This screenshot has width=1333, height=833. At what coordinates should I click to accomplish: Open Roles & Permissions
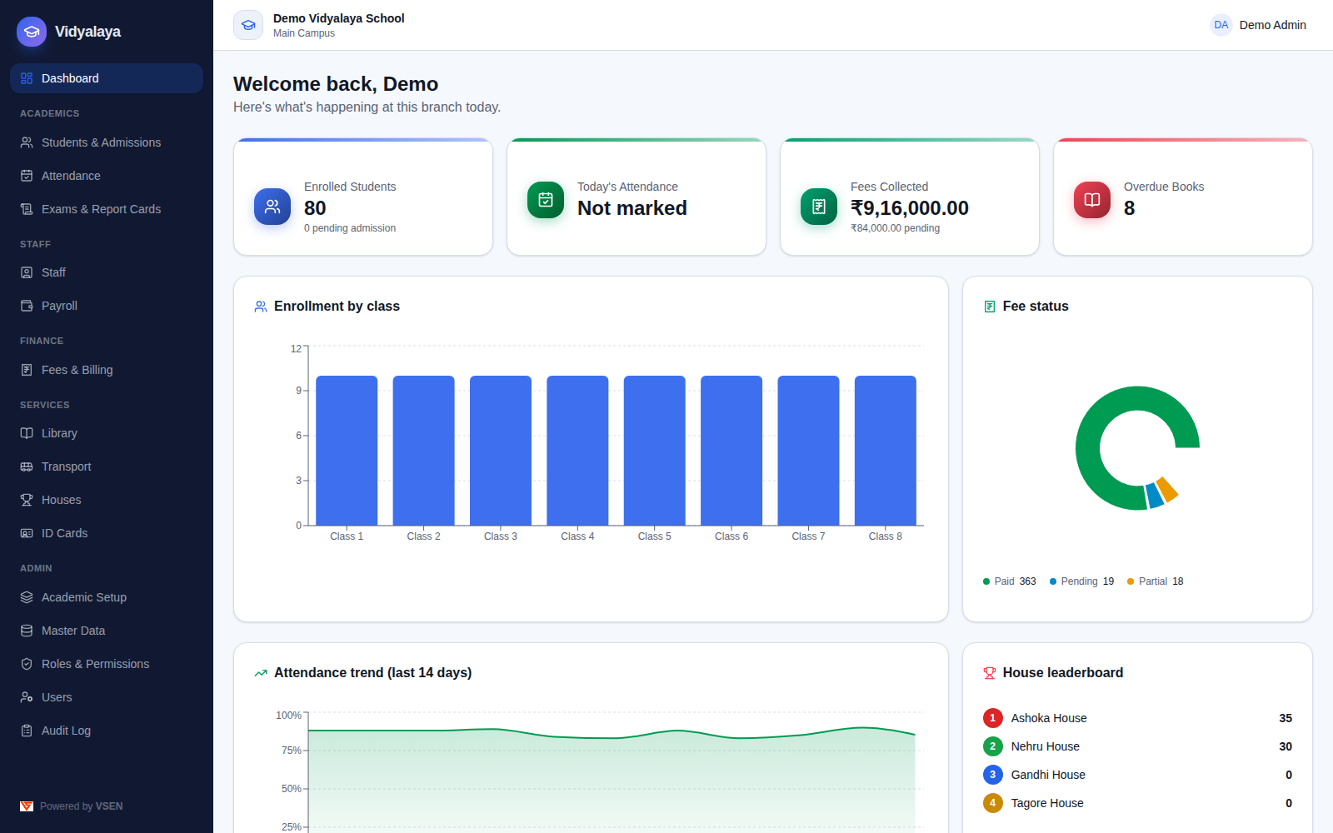click(107, 664)
